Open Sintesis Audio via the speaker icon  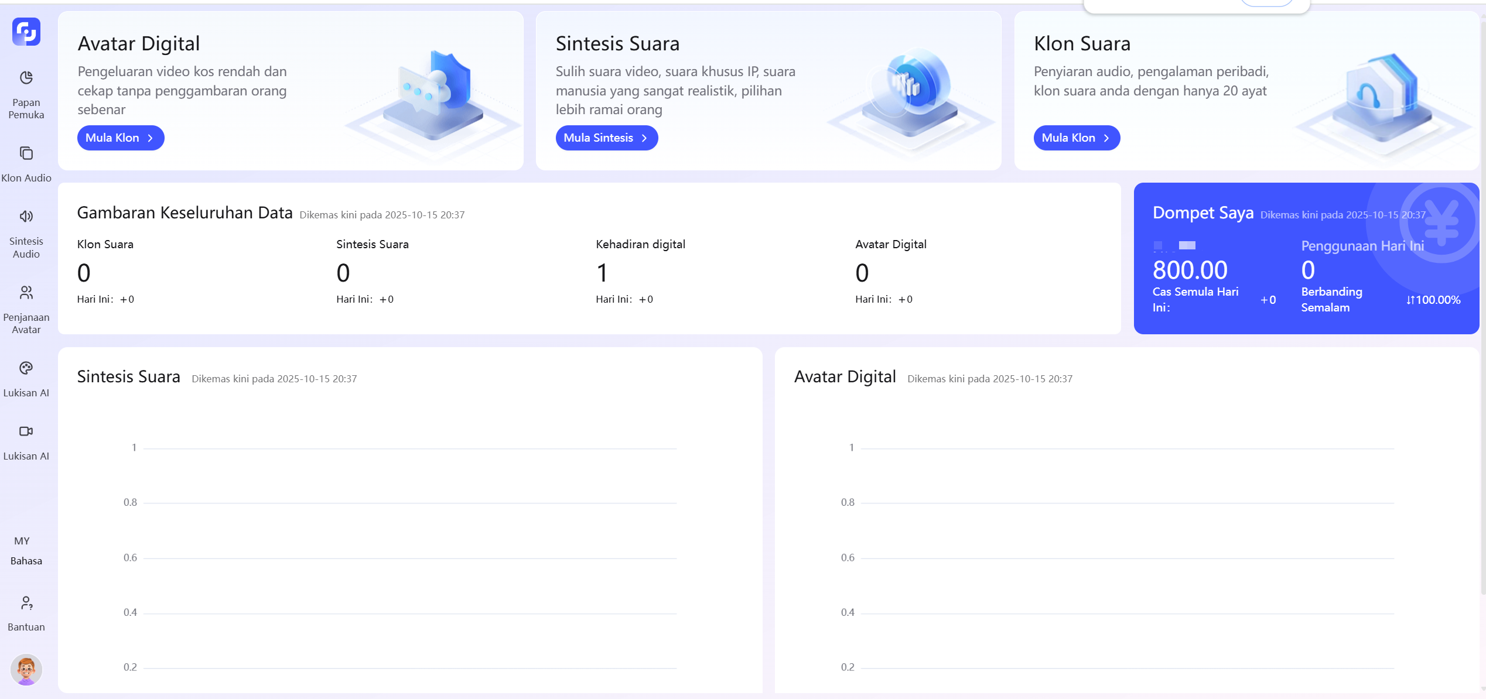pos(26,216)
